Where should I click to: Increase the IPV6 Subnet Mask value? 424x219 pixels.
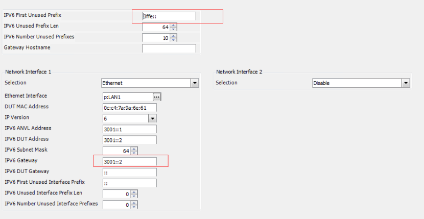(134, 149)
